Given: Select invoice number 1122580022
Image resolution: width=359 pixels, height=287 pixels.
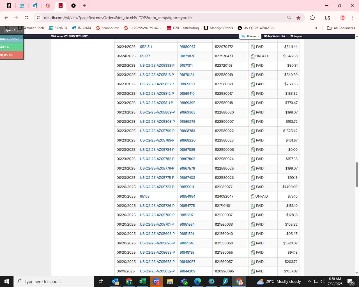Looking at the screenshot, I should [x=224, y=131].
